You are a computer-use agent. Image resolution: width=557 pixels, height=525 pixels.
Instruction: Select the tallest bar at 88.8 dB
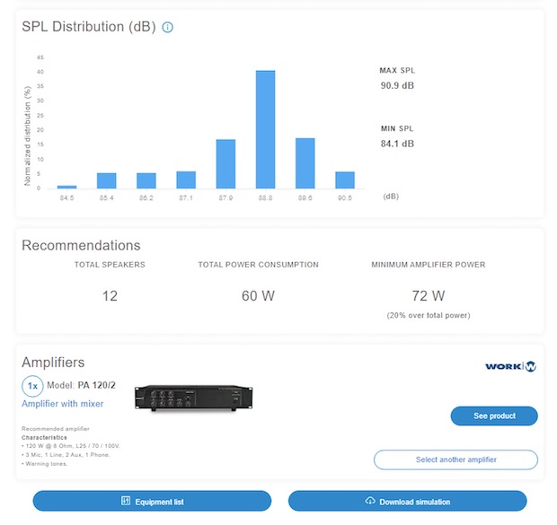(265, 129)
